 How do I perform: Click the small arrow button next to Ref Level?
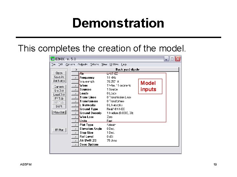(x=75, y=136)
